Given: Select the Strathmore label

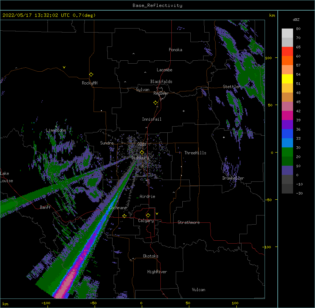Looking at the screenshot, I should click(189, 222).
